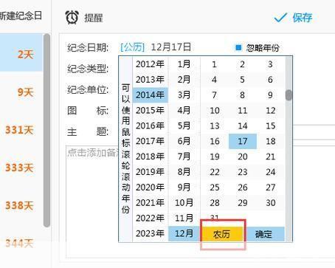Image resolution: width=335 pixels, height=268 pixels.
Task: Choose month 2月
Action: (x=184, y=80)
